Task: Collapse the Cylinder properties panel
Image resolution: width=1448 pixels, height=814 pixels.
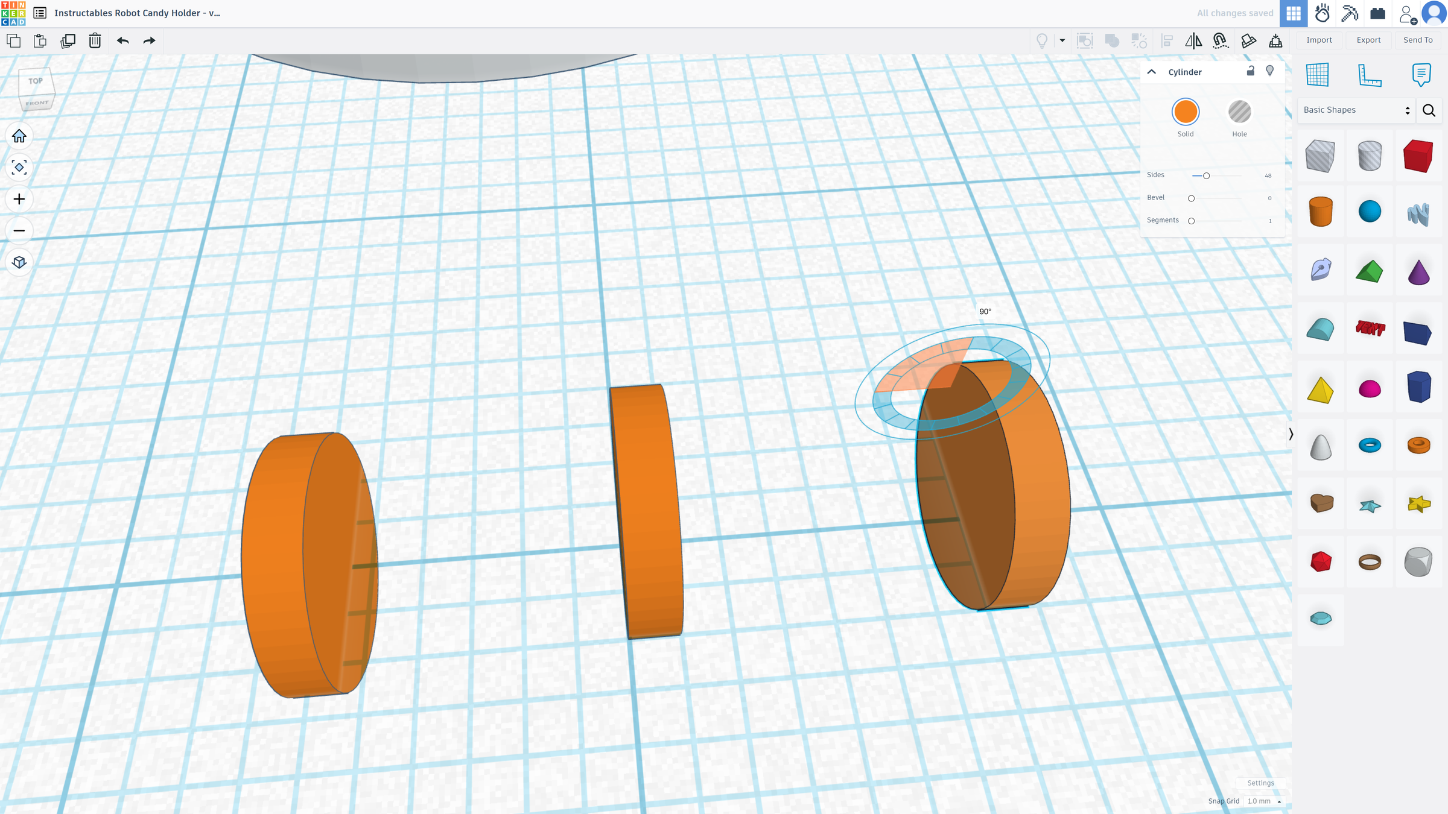Action: (x=1152, y=72)
